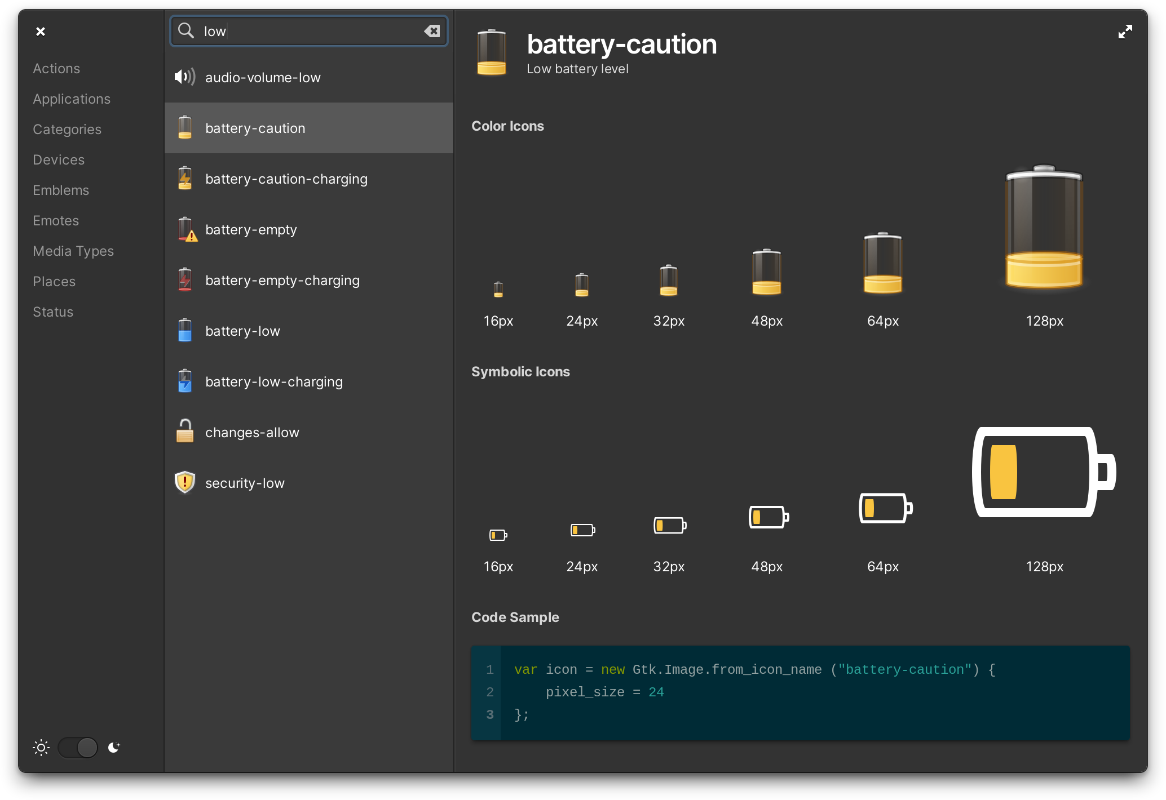
Task: Select the security-low row text
Action: tap(245, 483)
